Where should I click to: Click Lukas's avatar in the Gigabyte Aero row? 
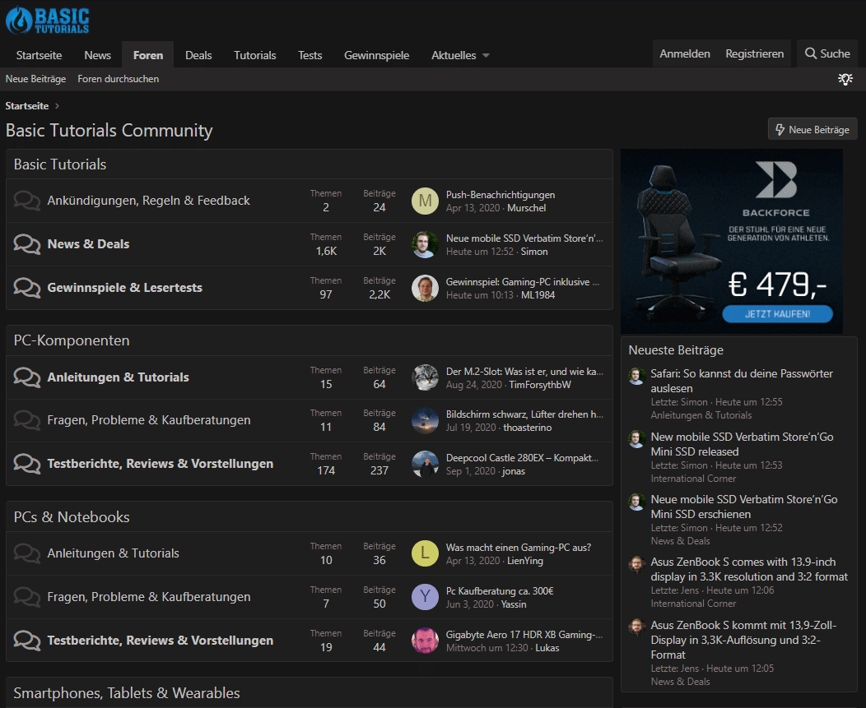tap(425, 641)
